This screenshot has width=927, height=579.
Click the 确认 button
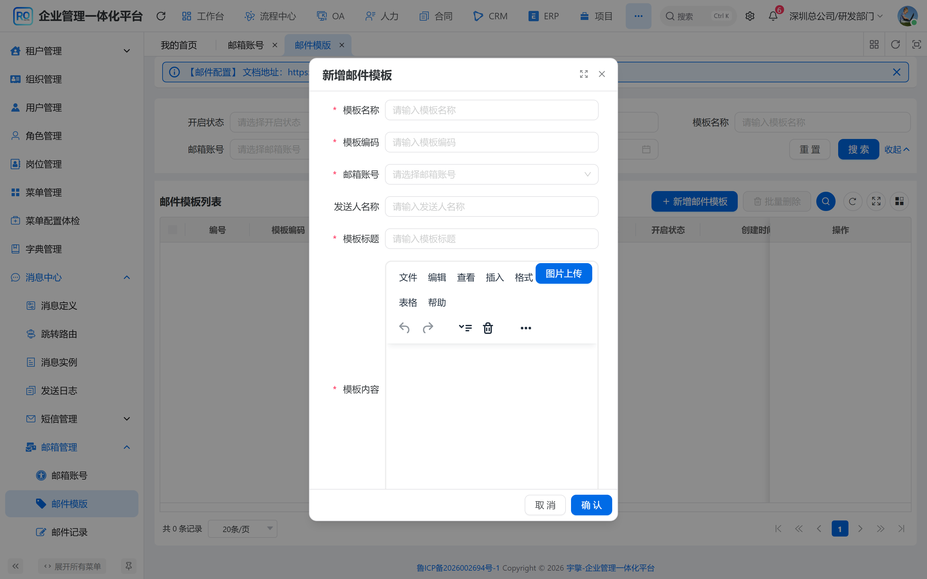(591, 505)
